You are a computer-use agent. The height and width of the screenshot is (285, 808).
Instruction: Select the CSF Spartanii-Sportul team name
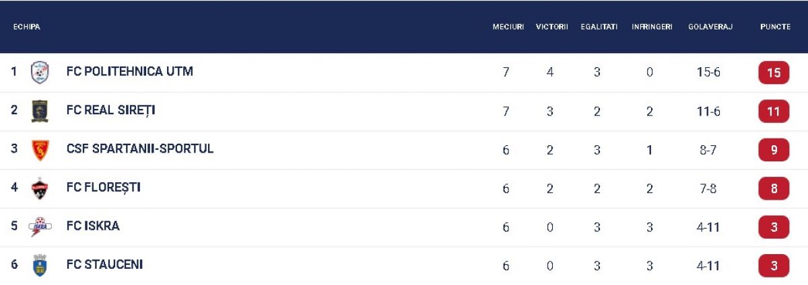tap(140, 149)
